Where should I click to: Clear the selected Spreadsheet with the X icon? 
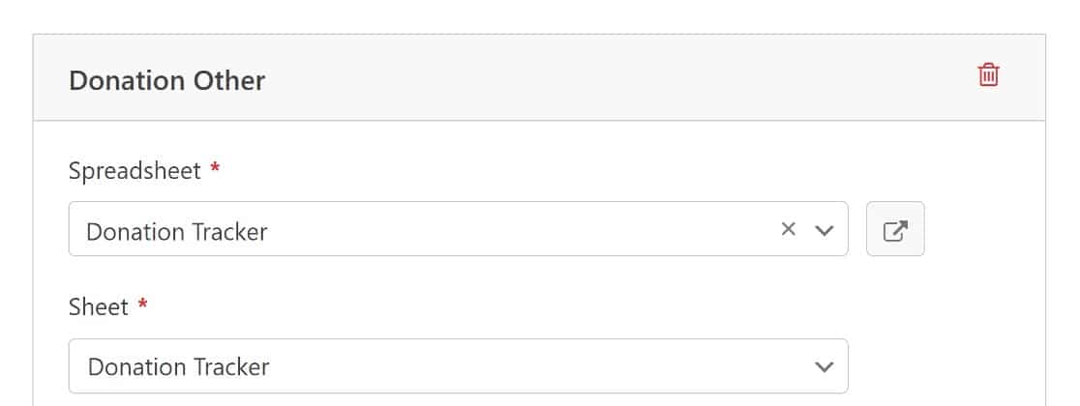click(x=788, y=229)
